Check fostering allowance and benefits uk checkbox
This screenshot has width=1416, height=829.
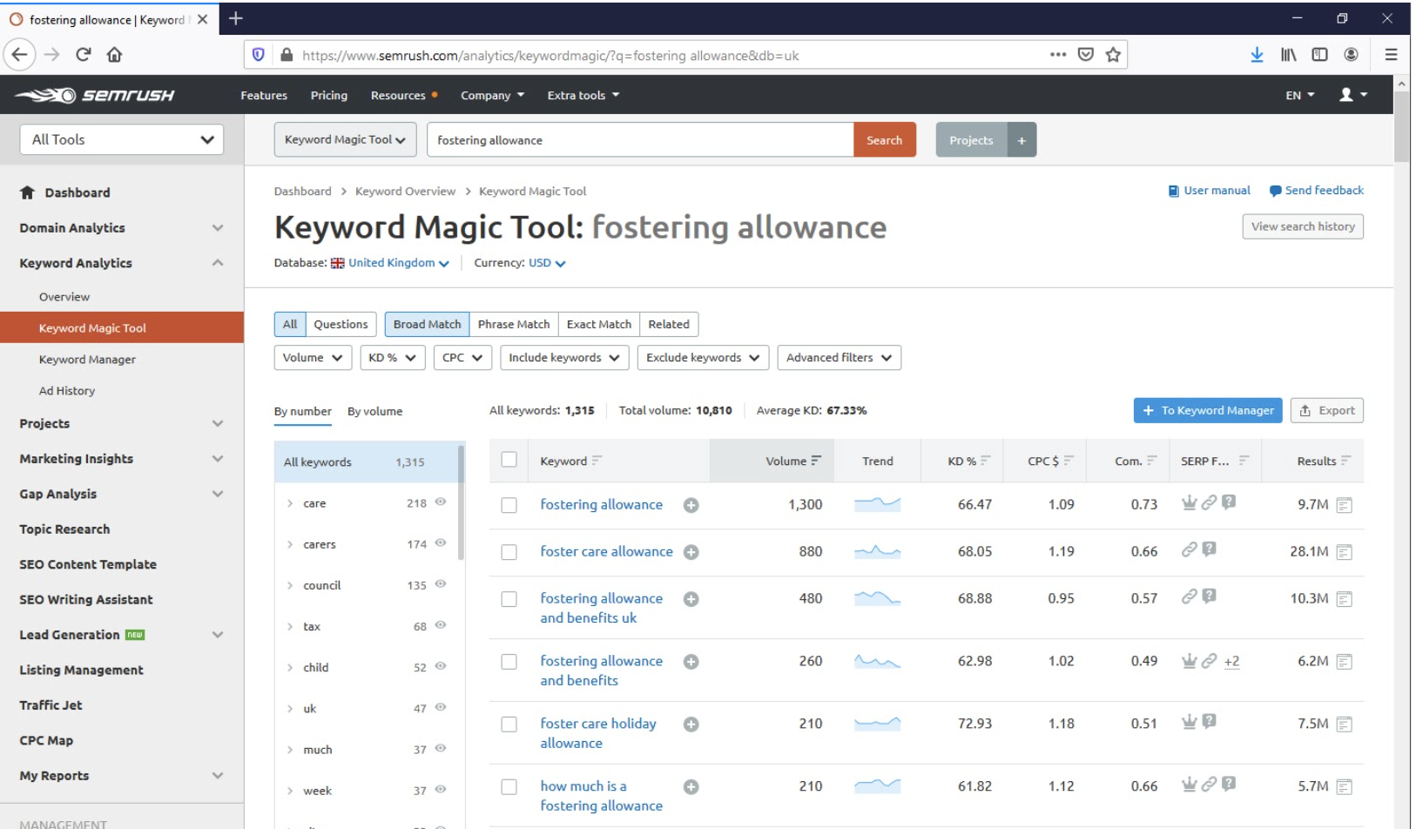tap(509, 599)
